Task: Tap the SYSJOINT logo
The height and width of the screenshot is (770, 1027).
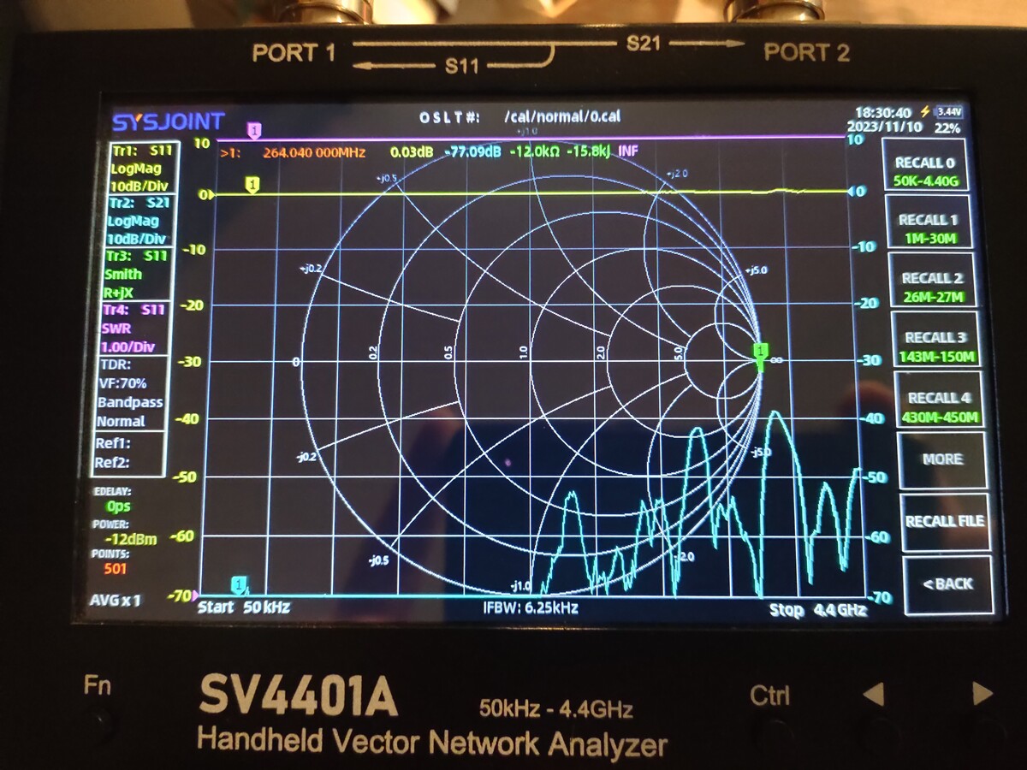Action: (168, 121)
